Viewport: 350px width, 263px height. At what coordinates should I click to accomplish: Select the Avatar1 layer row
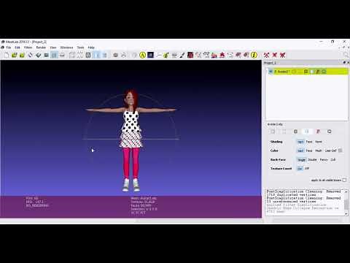click(x=307, y=72)
